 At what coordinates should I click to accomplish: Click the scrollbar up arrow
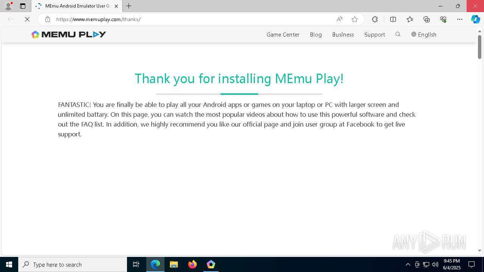click(x=479, y=31)
